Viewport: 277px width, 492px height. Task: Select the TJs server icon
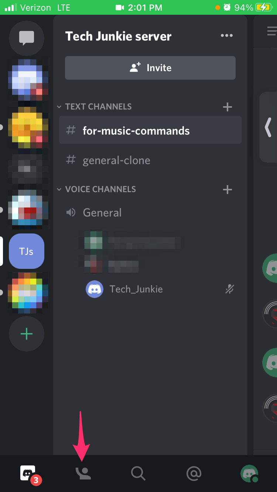pyautogui.click(x=27, y=251)
